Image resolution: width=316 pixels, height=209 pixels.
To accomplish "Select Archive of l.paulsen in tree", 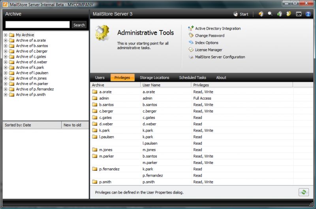I will (x=32, y=73).
